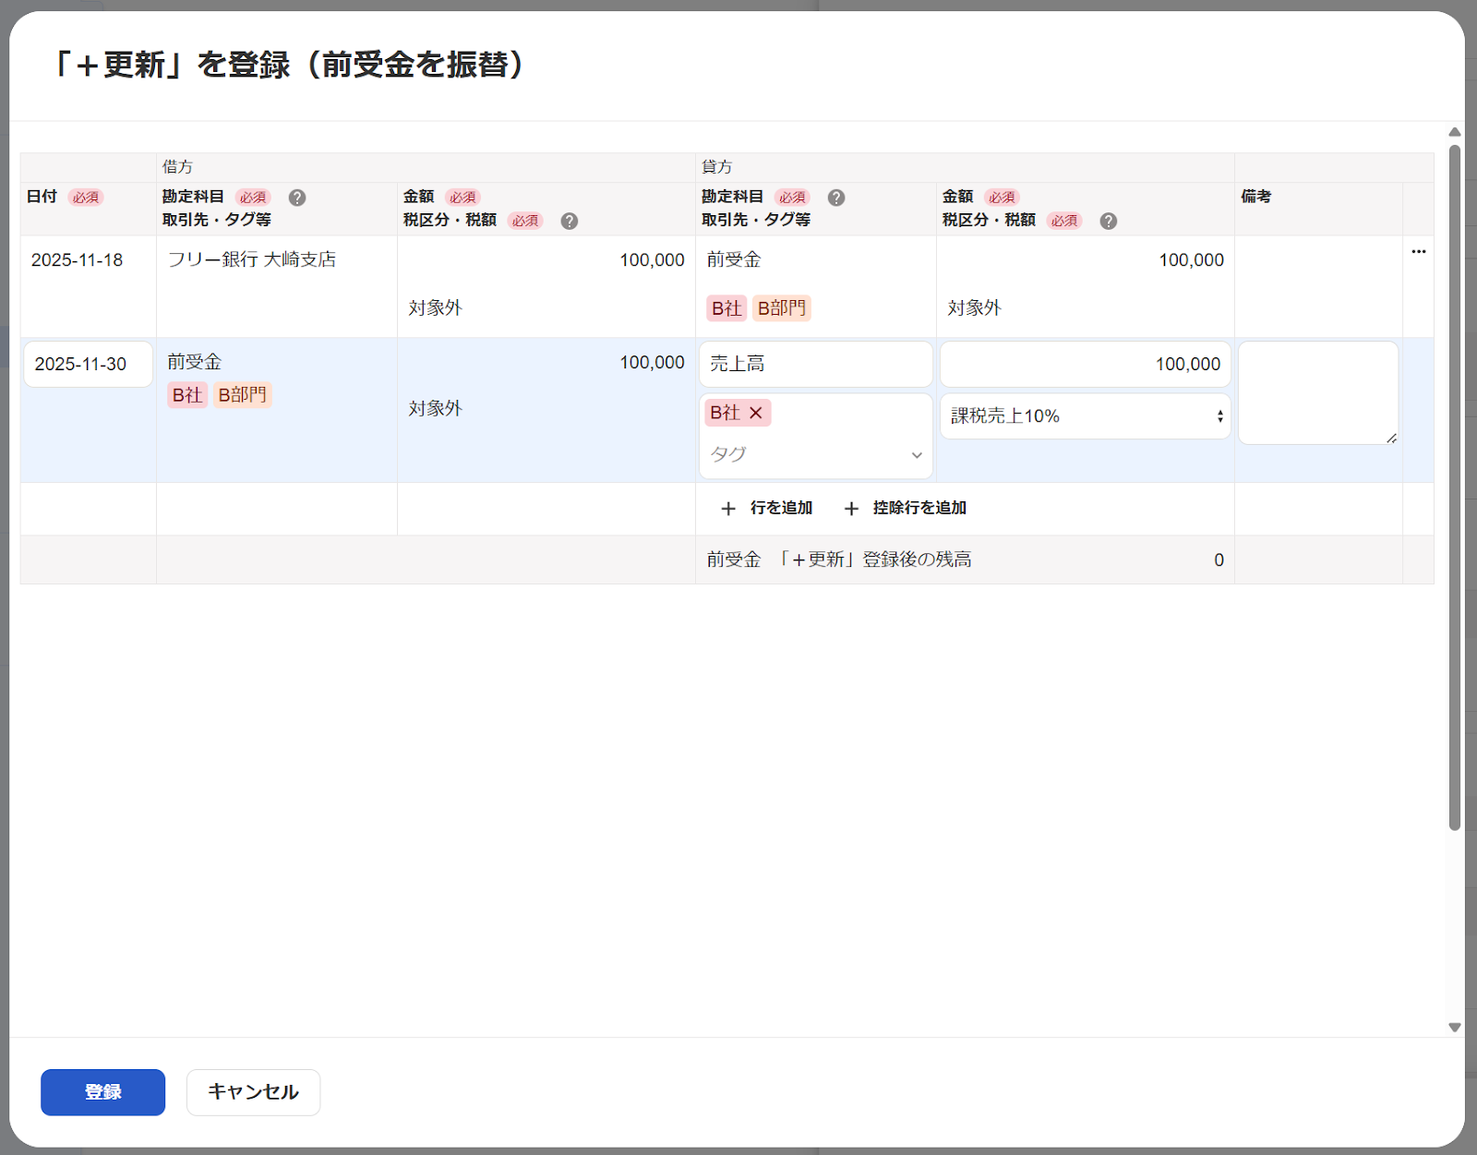Remove the B社 tag with X icon
1477x1155 pixels.
[756, 413]
